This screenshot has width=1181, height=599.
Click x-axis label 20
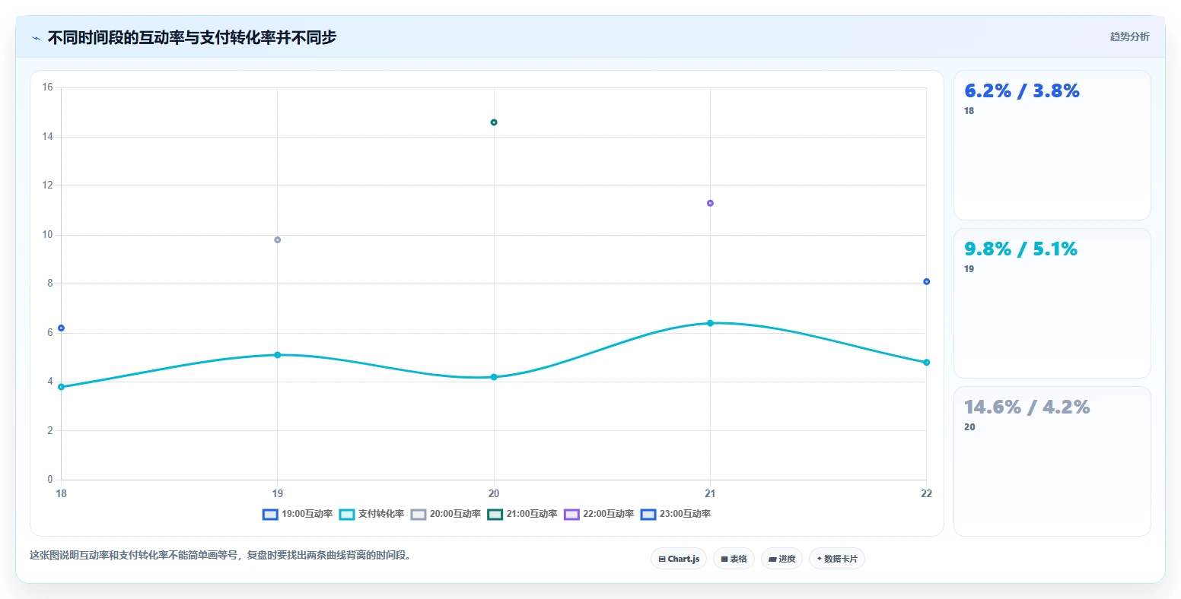pyautogui.click(x=494, y=493)
